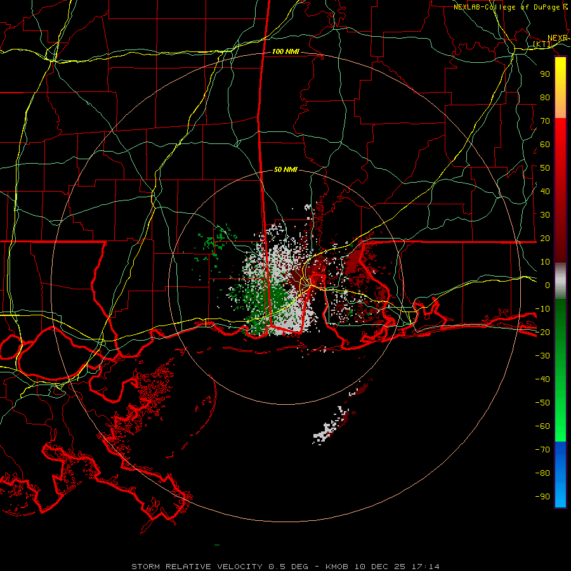Select the 40 value on the velocity scale
Viewport: 571px width, 571px height.
tap(545, 191)
